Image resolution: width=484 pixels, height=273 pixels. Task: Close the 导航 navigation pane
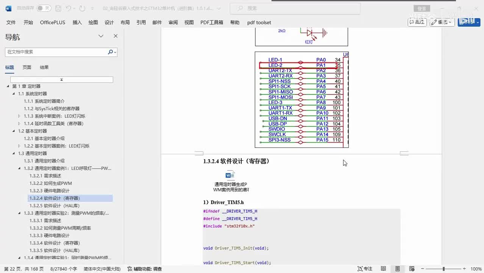[x=116, y=36]
